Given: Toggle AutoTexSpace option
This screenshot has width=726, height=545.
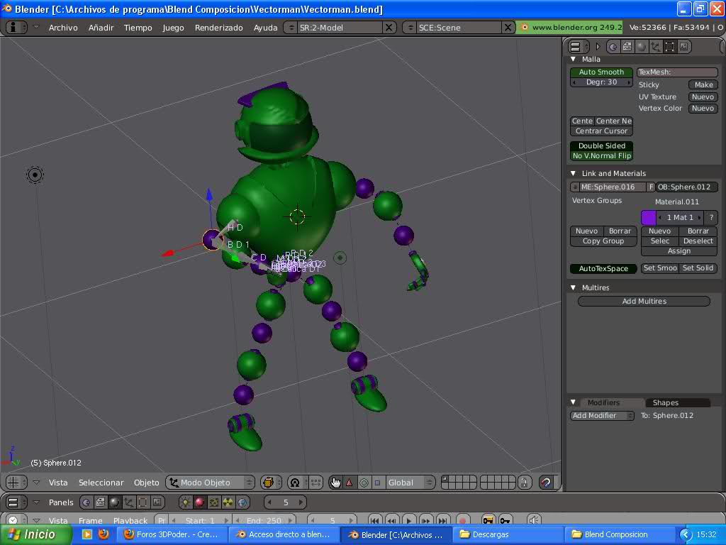Looking at the screenshot, I should [603, 269].
